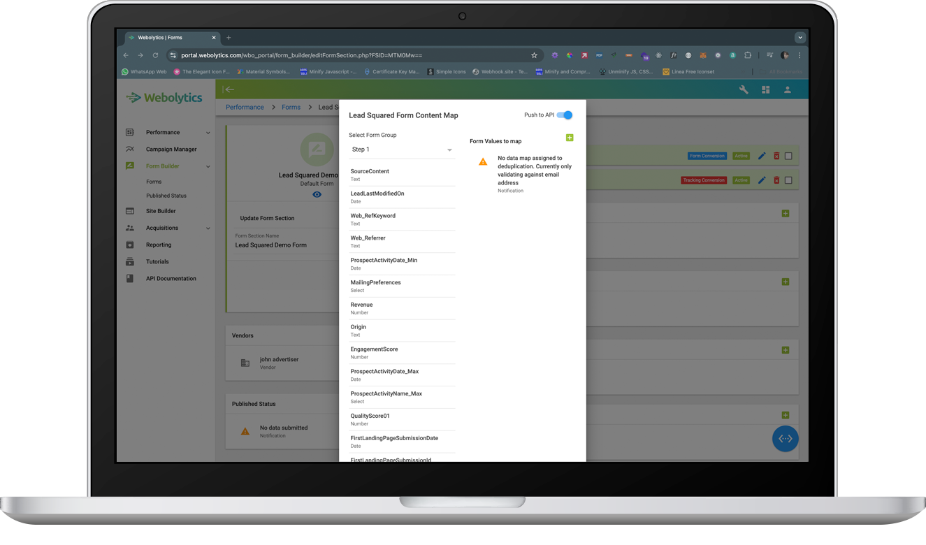926x545 pixels.
Task: Select ProspectActivityDate_Min from the list
Action: click(x=402, y=264)
